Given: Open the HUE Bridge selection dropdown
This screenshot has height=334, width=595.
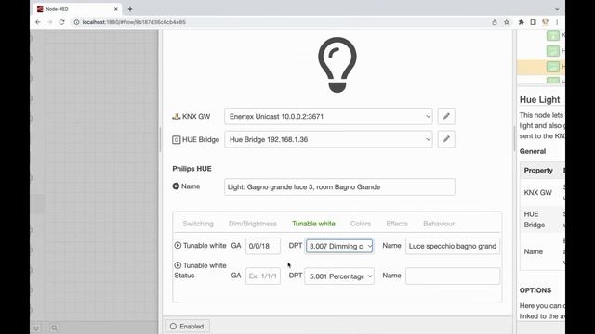Looking at the screenshot, I should coord(328,139).
